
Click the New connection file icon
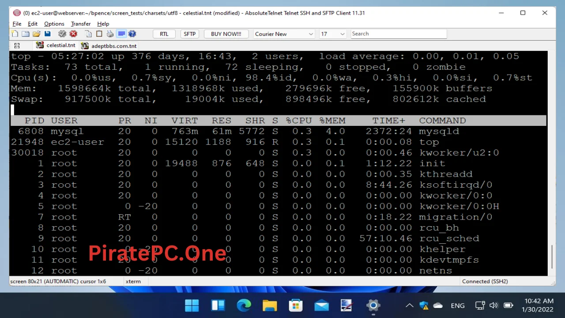(x=15, y=34)
